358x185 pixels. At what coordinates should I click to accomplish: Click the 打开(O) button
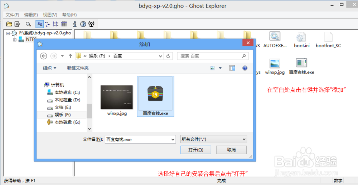196,150
